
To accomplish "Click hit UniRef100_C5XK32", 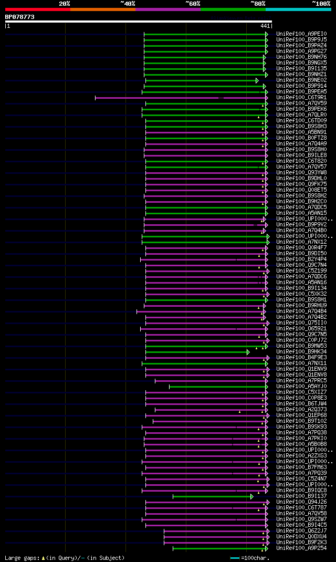I will coord(301,294).
